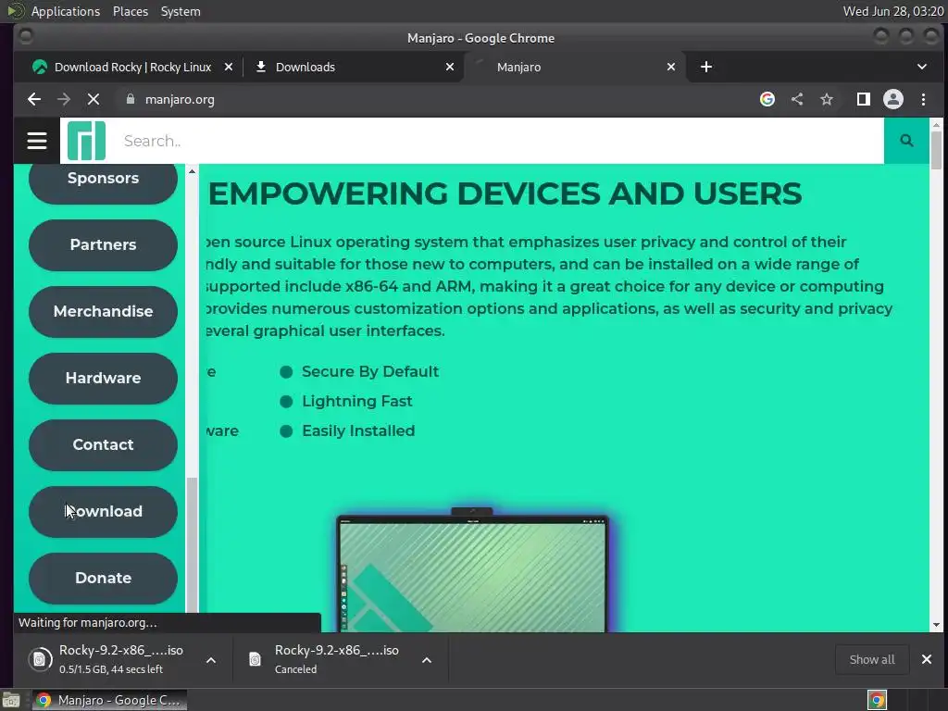
Task: Go back using browser back arrow
Action: point(34,99)
